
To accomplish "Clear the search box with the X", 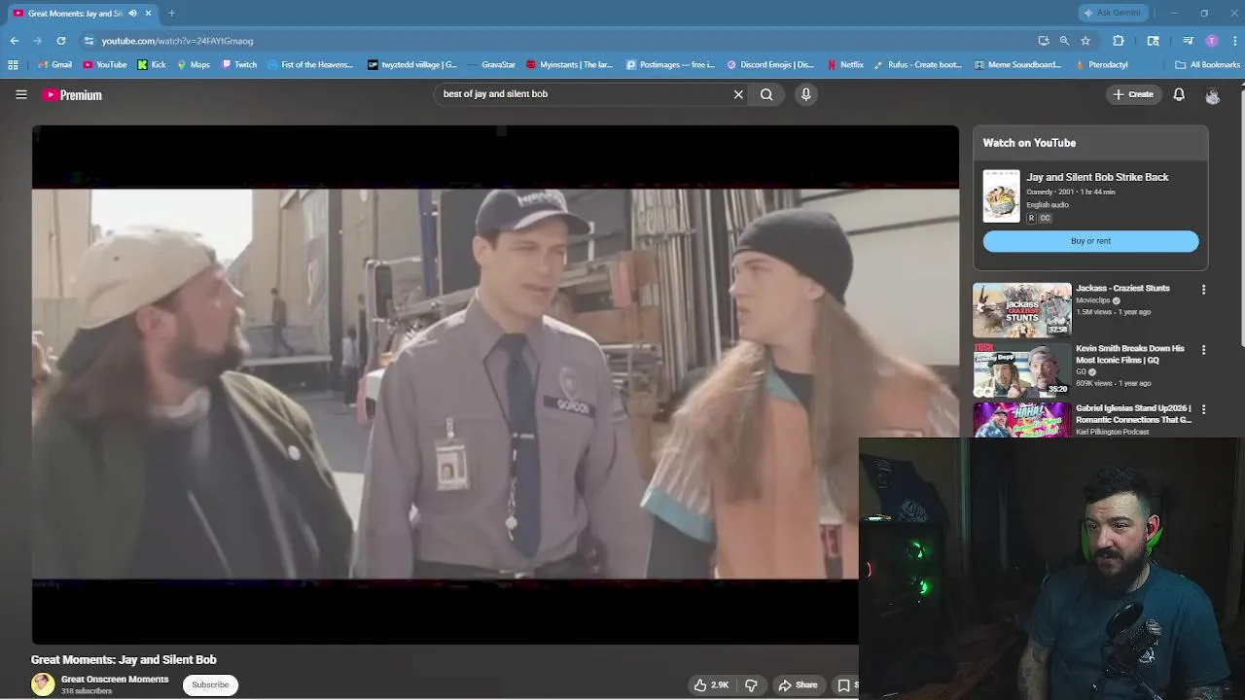I will 738,94.
